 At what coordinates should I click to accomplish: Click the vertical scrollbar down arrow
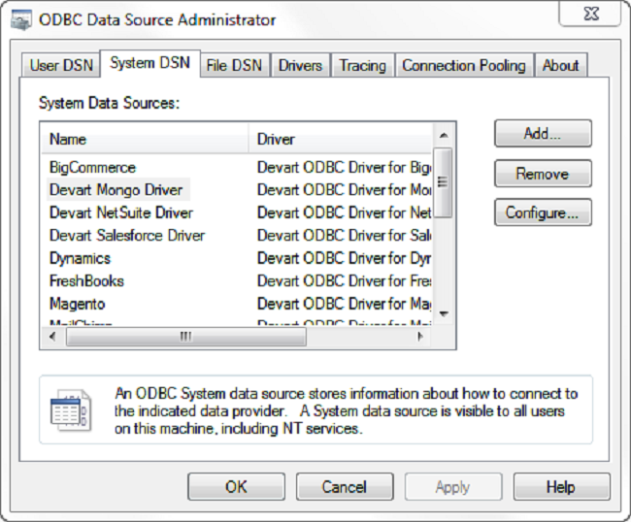coord(444,313)
